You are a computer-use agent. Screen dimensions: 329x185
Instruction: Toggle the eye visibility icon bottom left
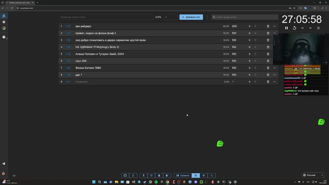pyautogui.click(x=14, y=176)
